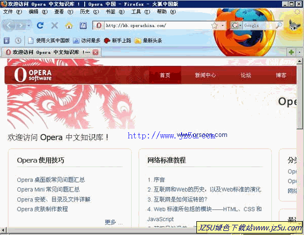Open the 文件 (F) menu

point(12,12)
